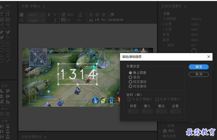Check 开始于屏幕外 checkbox
Image resolution: width=217 pixels, height=140 pixels.
pos(129,99)
